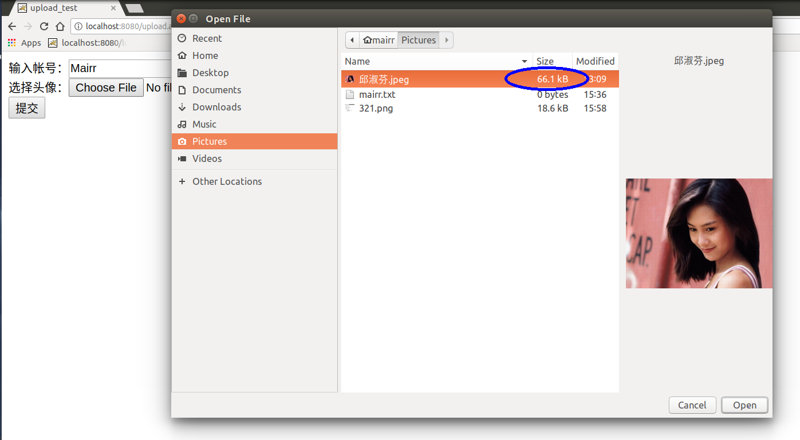800x440 pixels.
Task: Click the Documents page icon in sidebar
Action: point(182,90)
